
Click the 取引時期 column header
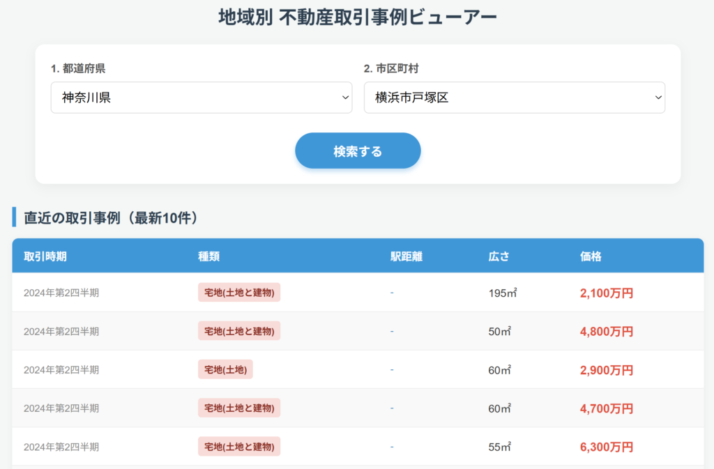(x=45, y=256)
